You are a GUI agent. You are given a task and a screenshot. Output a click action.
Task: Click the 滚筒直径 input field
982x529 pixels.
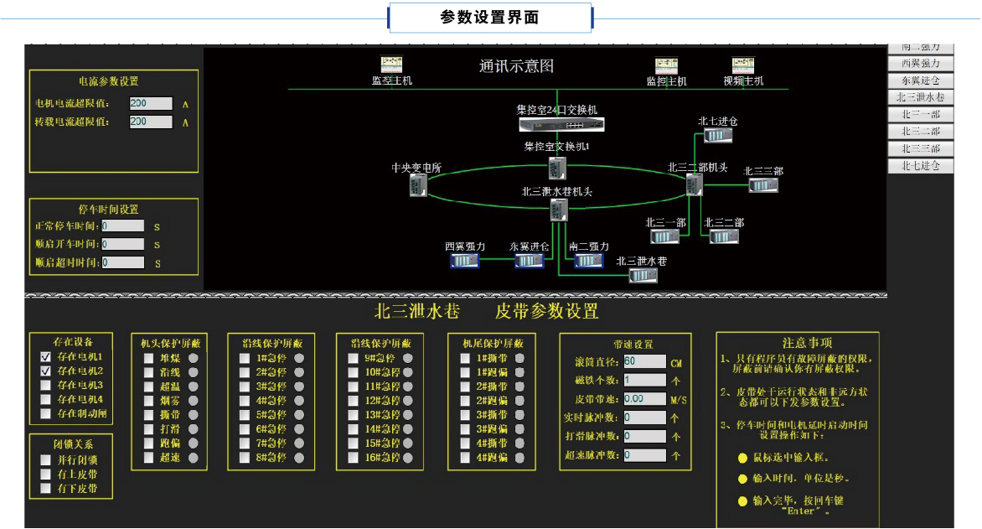(644, 361)
